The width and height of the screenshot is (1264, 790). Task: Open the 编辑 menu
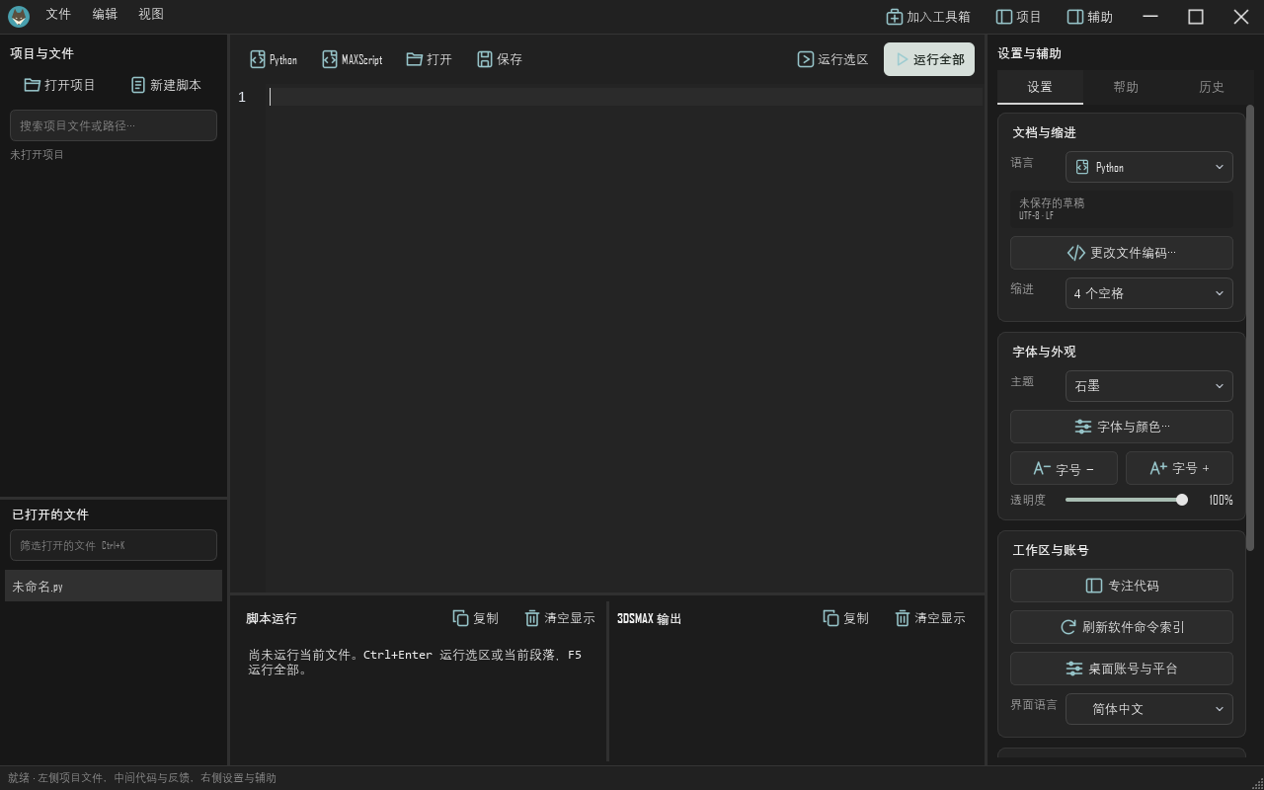pos(105,14)
